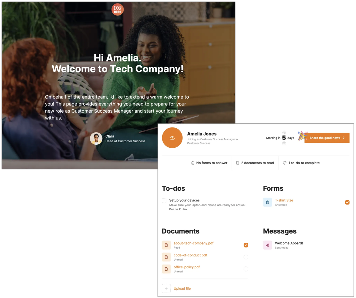Click the orange upload avatar circle
356x298 pixels.
coord(172,138)
